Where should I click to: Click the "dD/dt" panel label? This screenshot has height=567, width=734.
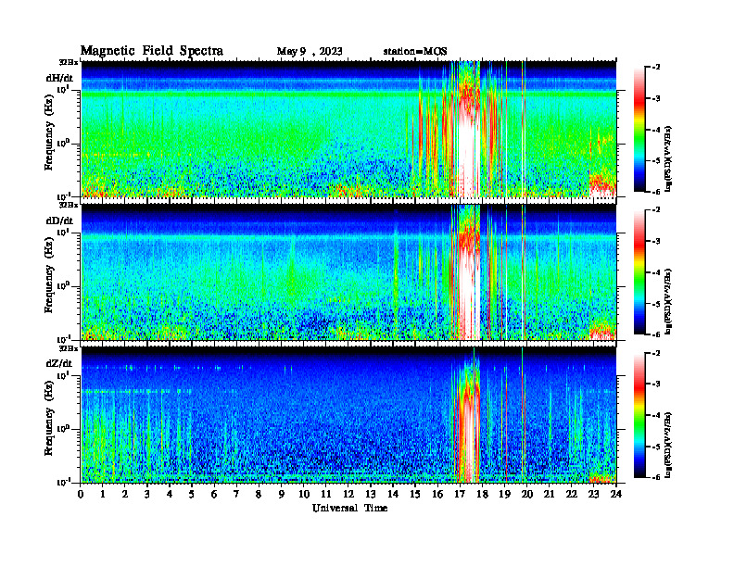(60, 220)
